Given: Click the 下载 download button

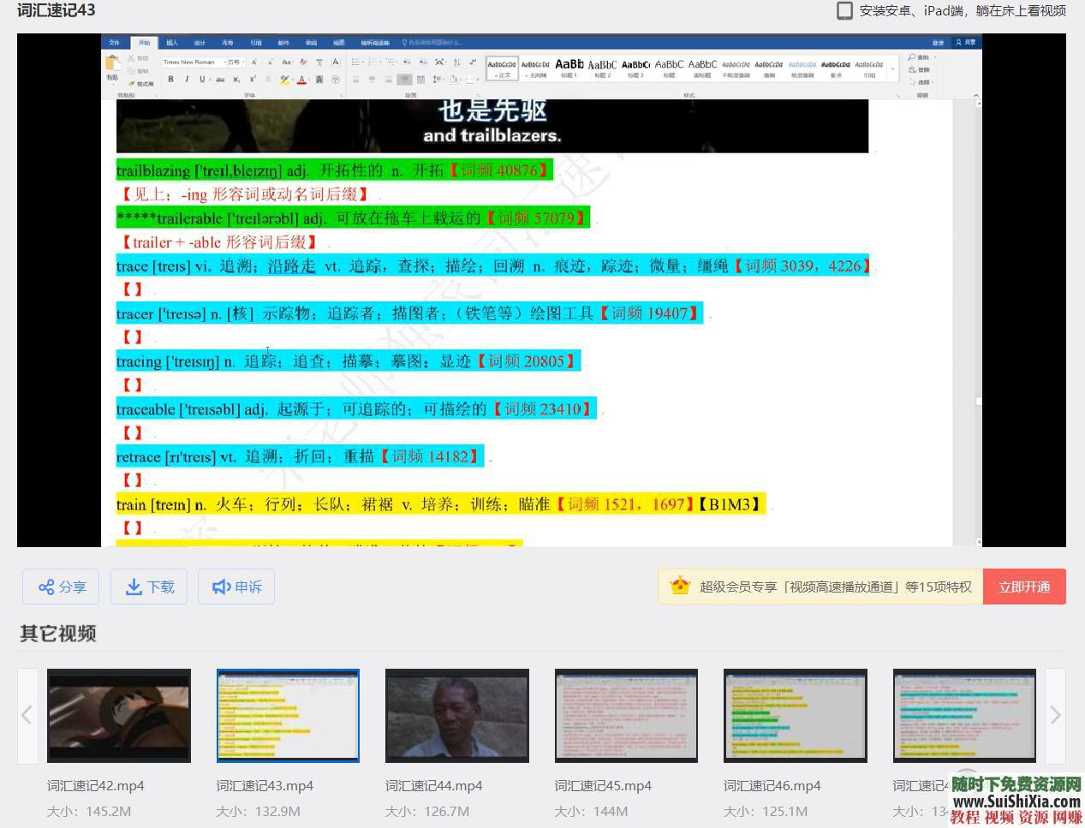Looking at the screenshot, I should click(x=149, y=587).
